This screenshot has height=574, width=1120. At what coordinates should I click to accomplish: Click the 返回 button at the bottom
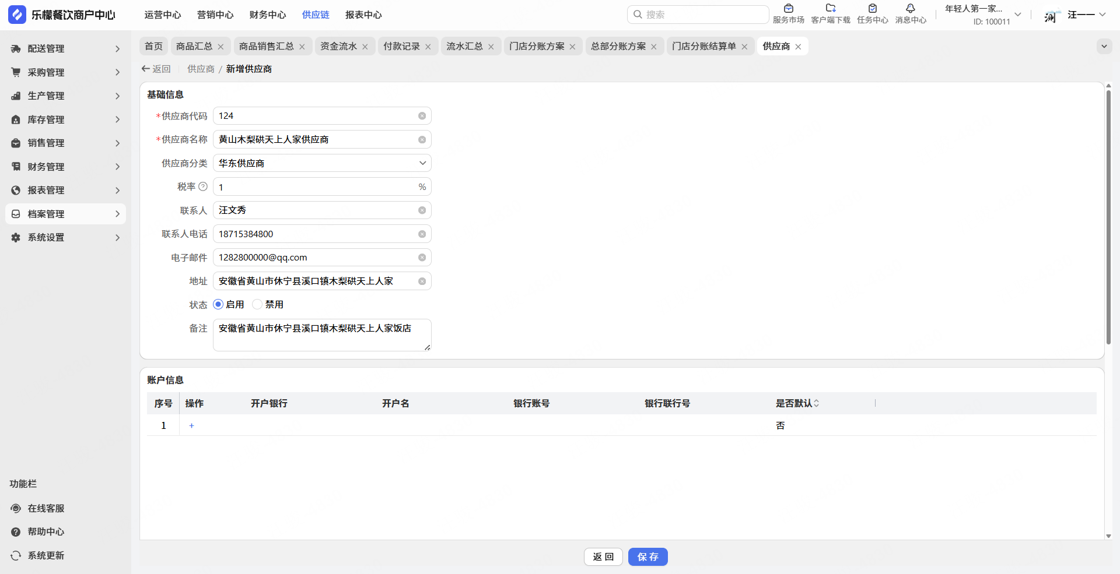click(x=603, y=557)
